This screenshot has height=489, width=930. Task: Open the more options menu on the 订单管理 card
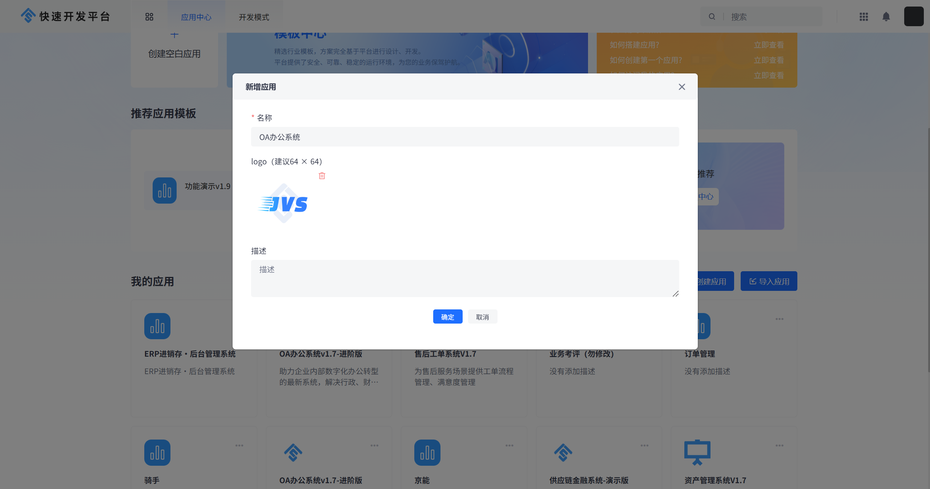(779, 319)
